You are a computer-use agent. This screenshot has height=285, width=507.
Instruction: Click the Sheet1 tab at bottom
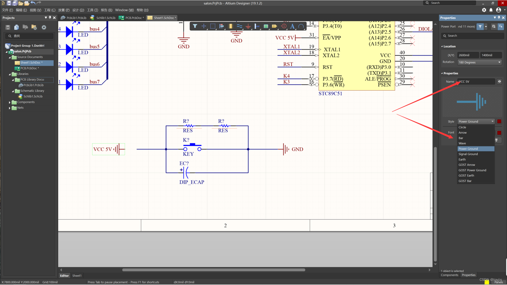[x=77, y=276]
